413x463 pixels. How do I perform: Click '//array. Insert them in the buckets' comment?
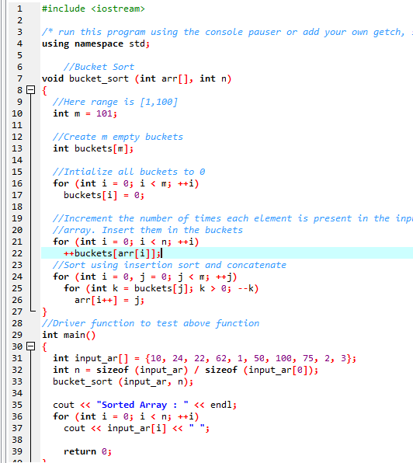coord(147,230)
